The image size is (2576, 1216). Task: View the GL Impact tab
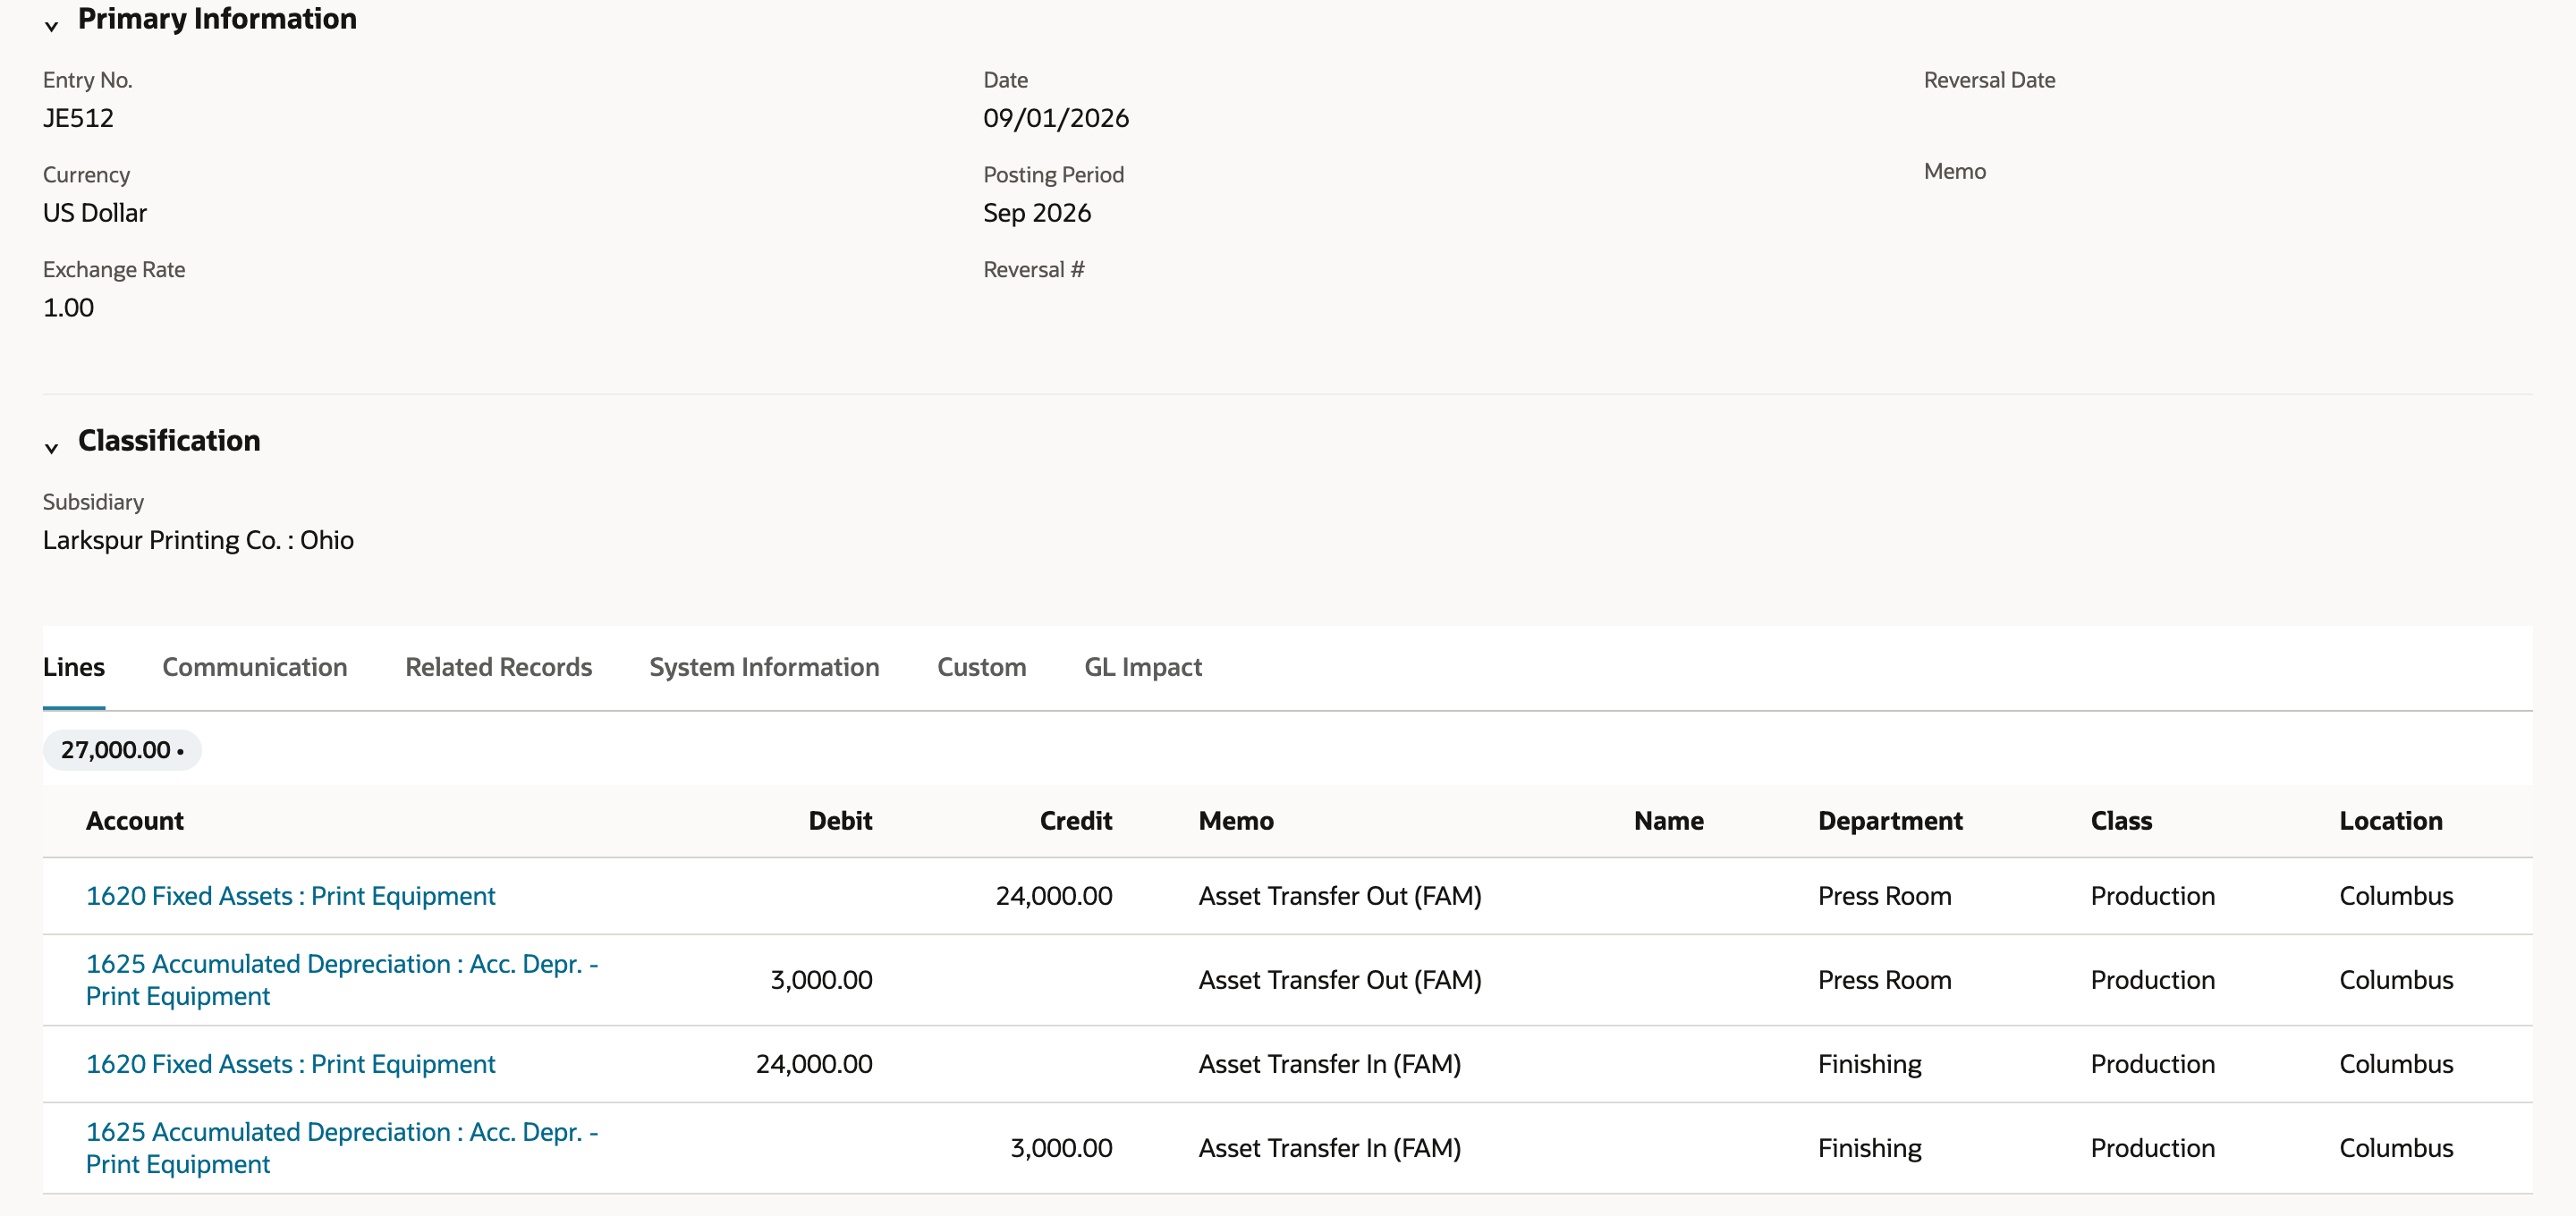click(1143, 667)
